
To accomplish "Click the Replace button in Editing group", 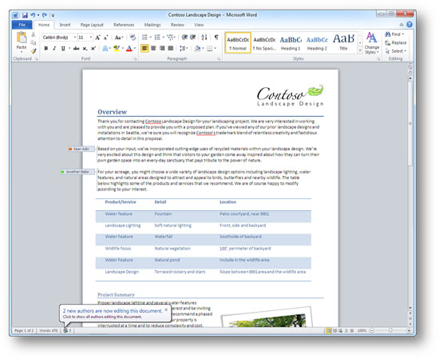I will (396, 42).
